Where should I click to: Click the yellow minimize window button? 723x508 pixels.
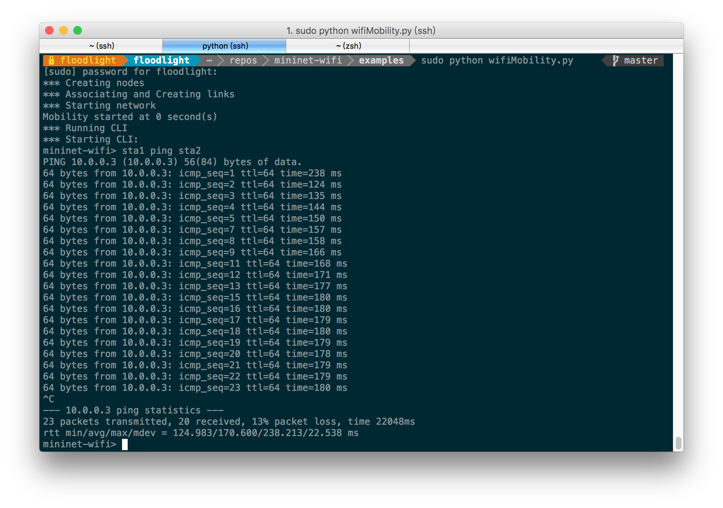[63, 31]
